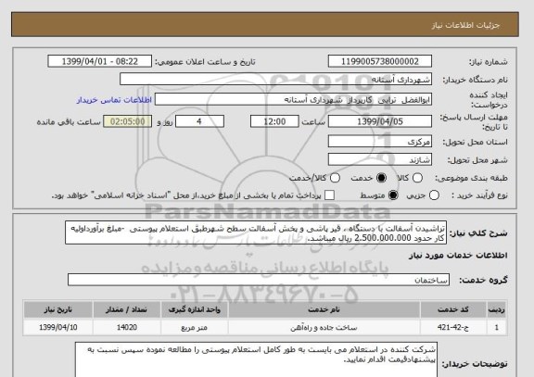Click need date cell 1399/04/10

point(57,327)
